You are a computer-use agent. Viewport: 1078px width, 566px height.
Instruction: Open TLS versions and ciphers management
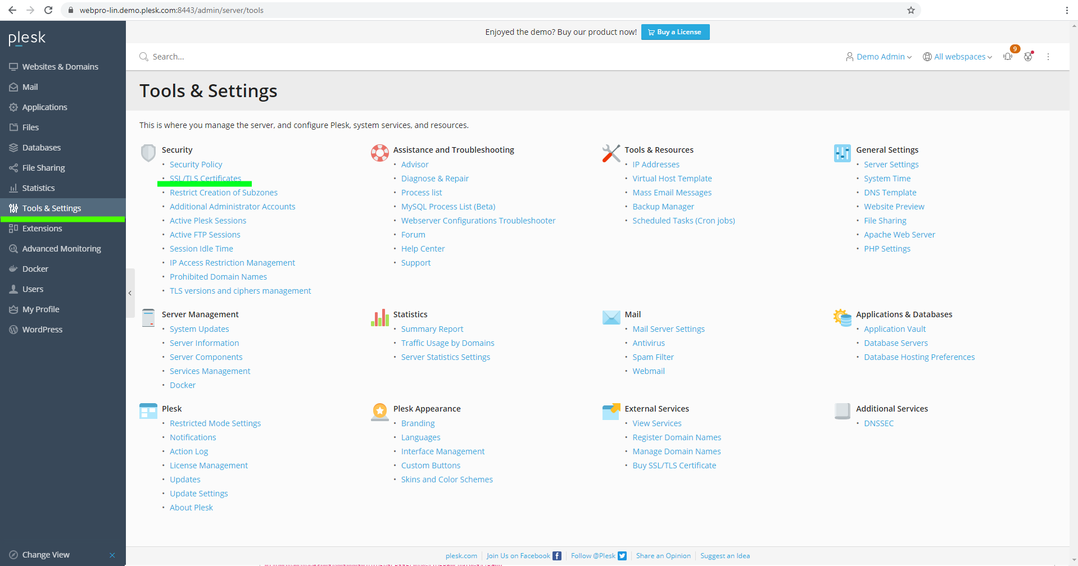coord(241,291)
